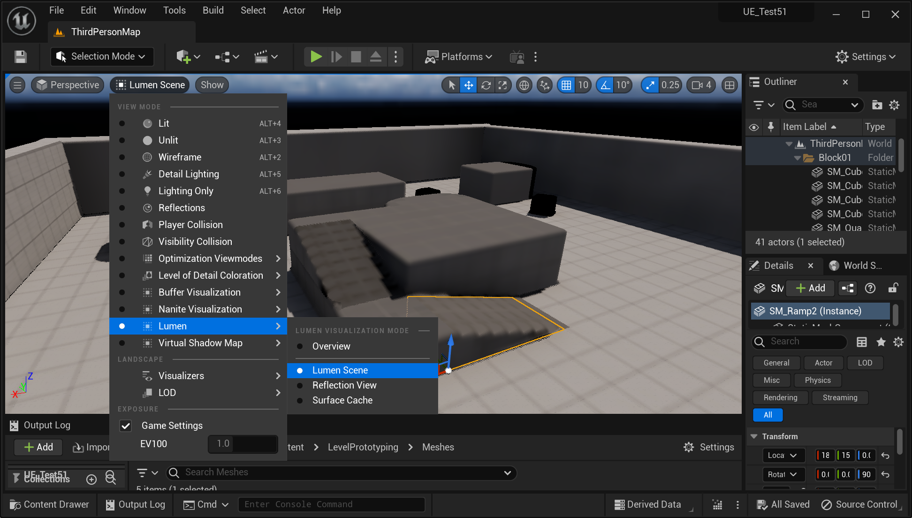Lock the Details panel with the padlock icon

pyautogui.click(x=893, y=288)
